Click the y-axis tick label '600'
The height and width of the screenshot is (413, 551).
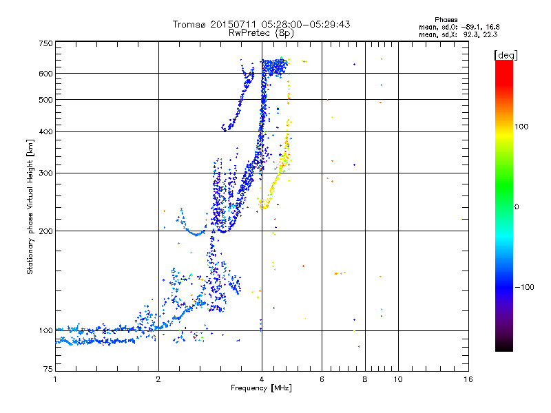point(45,74)
